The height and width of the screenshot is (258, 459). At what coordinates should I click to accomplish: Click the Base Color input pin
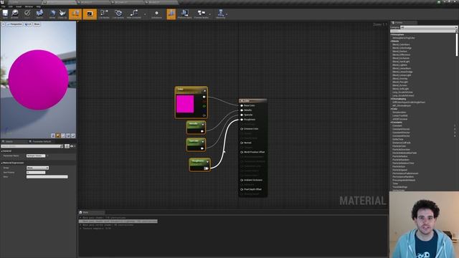tap(242, 105)
